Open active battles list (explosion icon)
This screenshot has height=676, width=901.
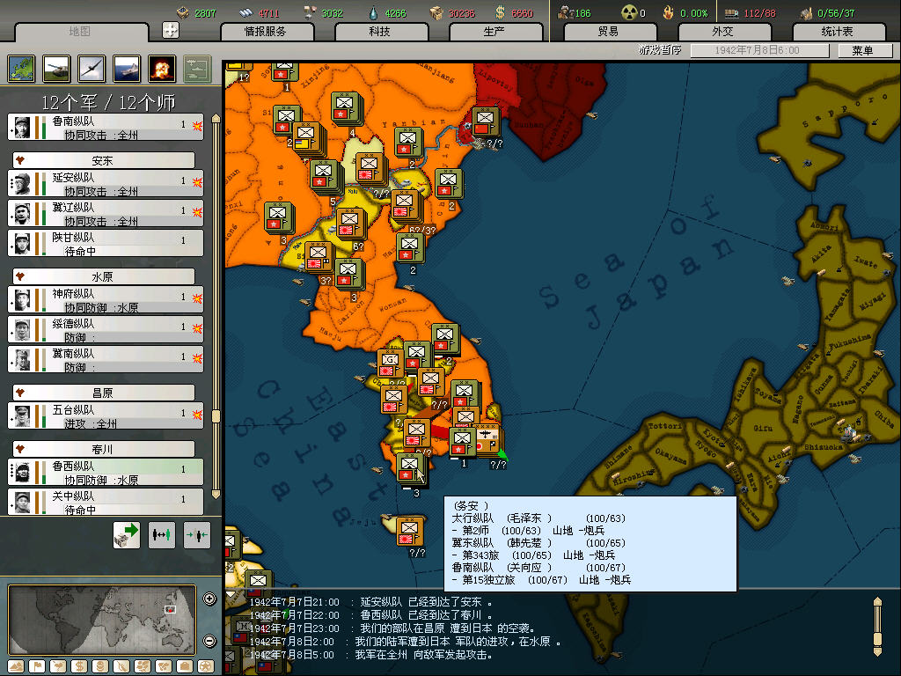[162, 69]
